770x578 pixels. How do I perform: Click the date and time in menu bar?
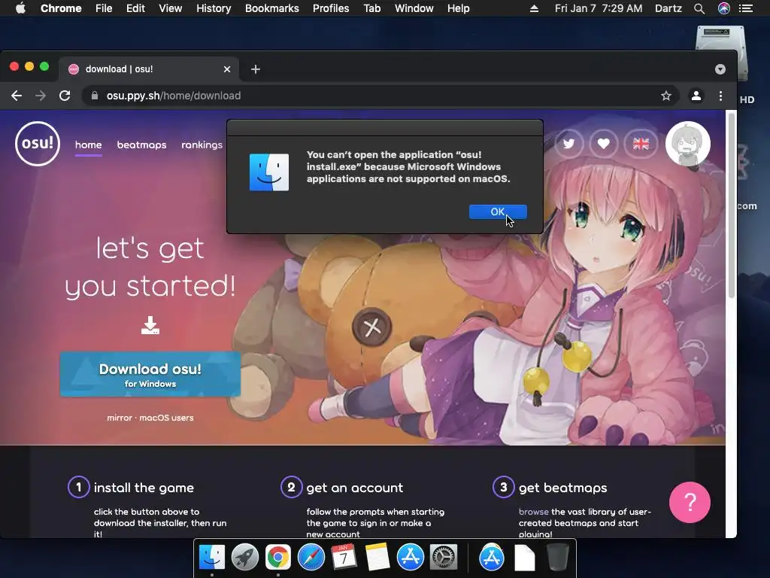(x=598, y=8)
